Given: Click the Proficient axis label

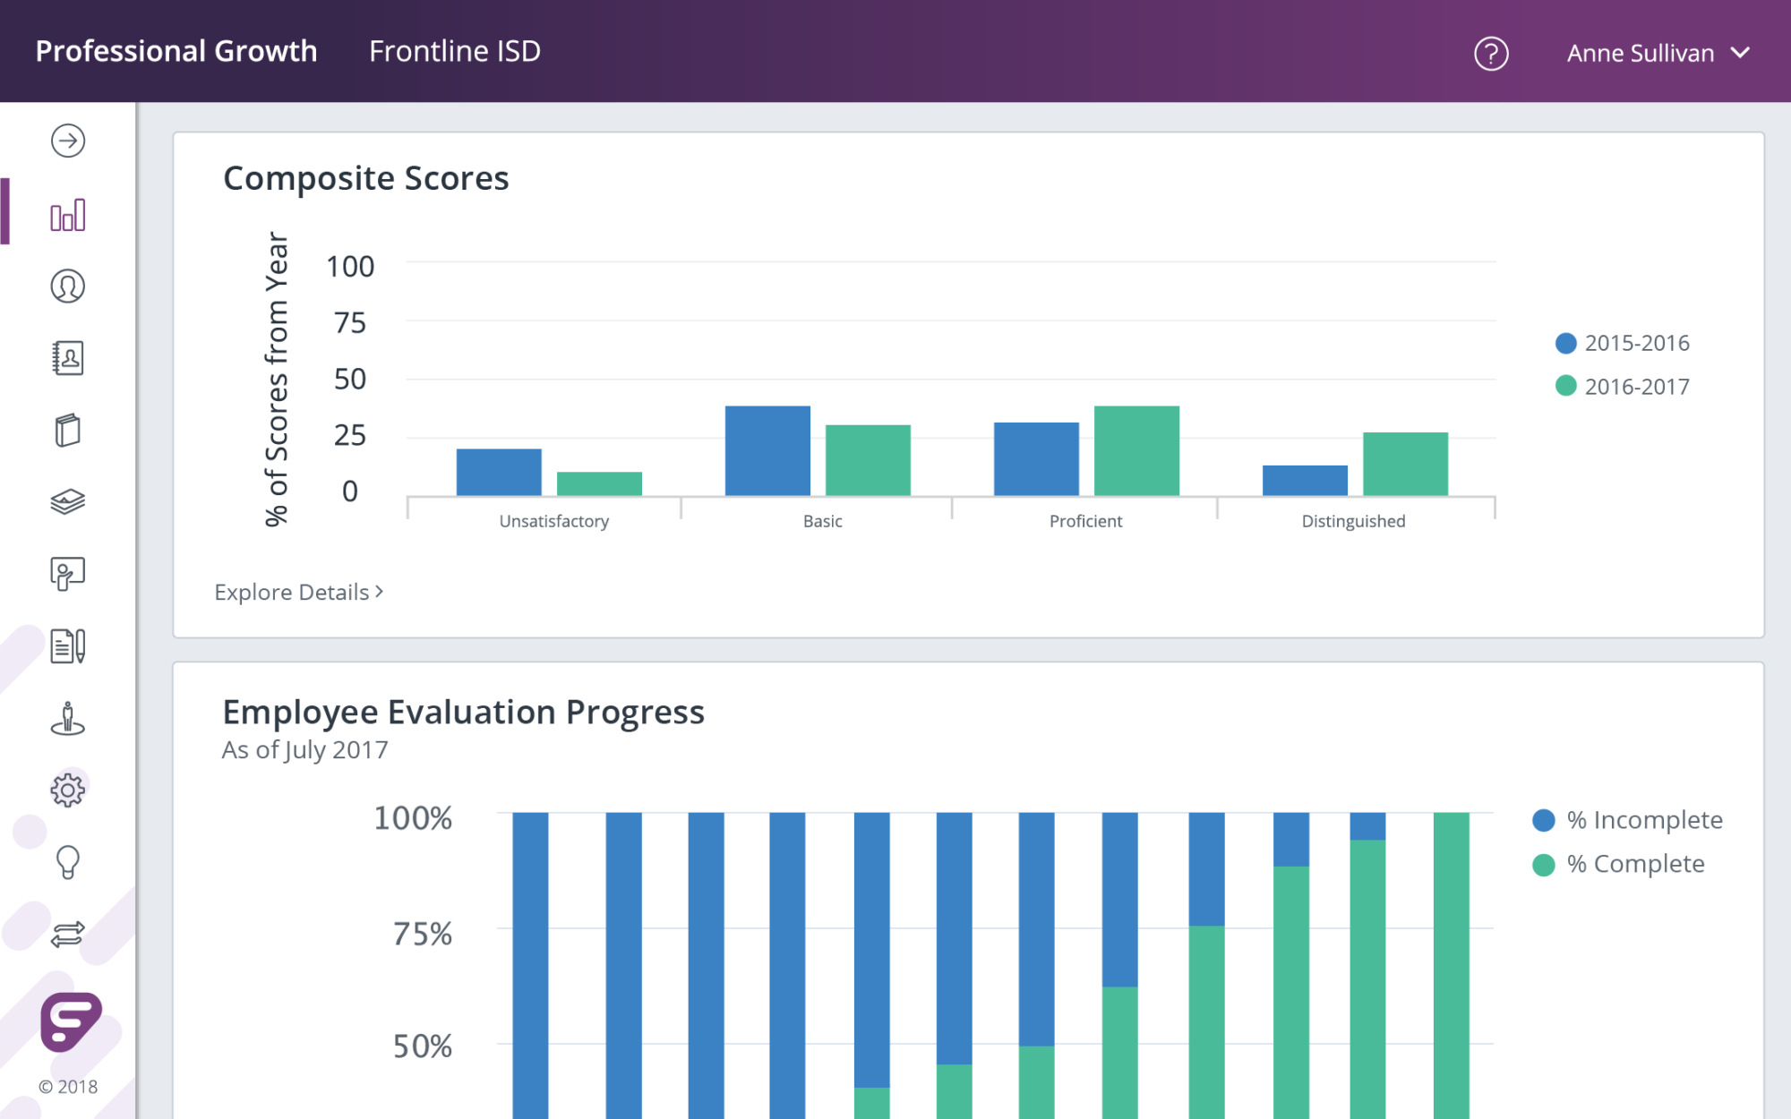Looking at the screenshot, I should 1085,521.
